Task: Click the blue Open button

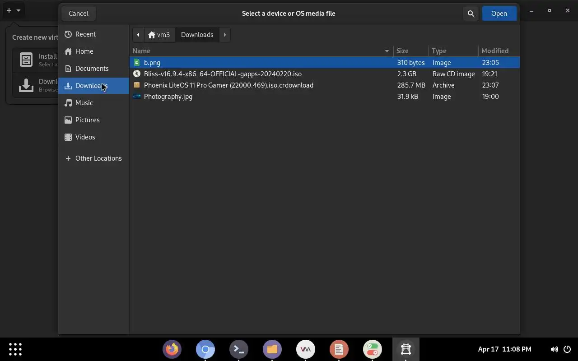Action: [499, 14]
